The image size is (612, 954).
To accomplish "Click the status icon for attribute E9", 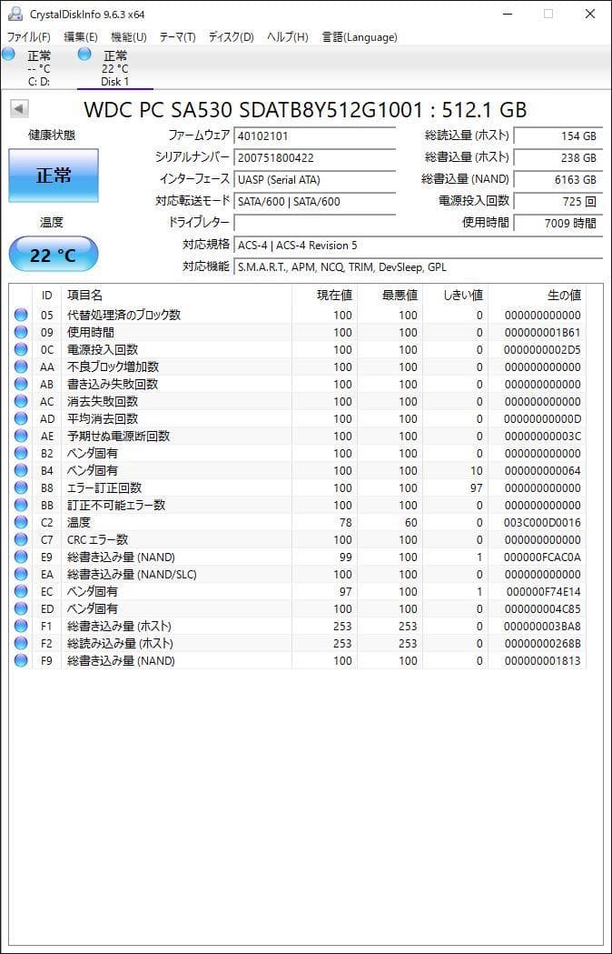I will click(21, 557).
